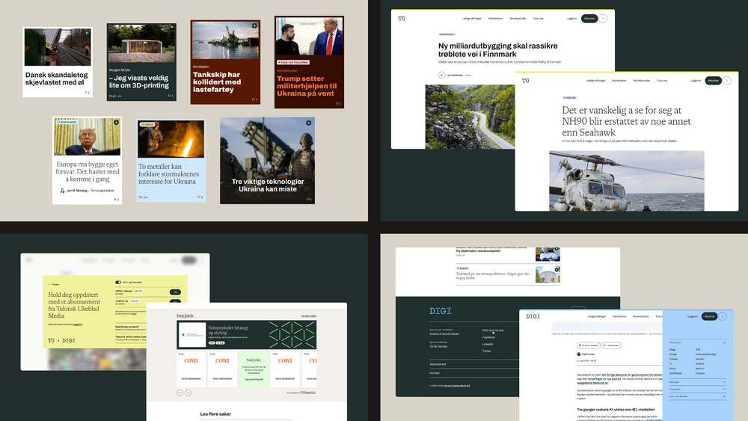Click the first COWI job card
The width and height of the screenshot is (748, 421).
[191, 369]
